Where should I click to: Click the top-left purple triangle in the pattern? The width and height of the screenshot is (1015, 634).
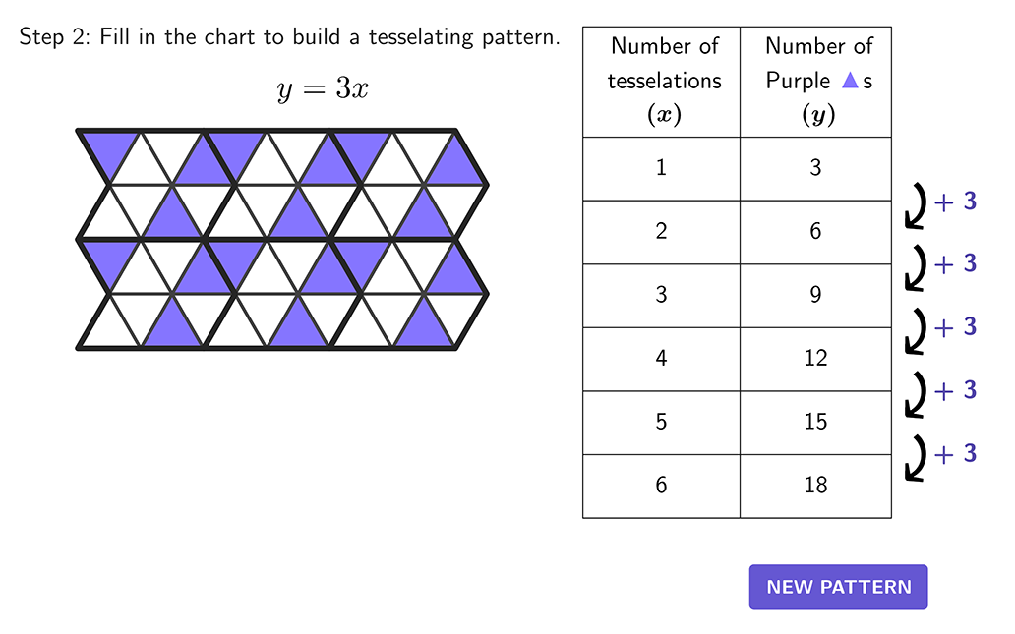[x=109, y=151]
